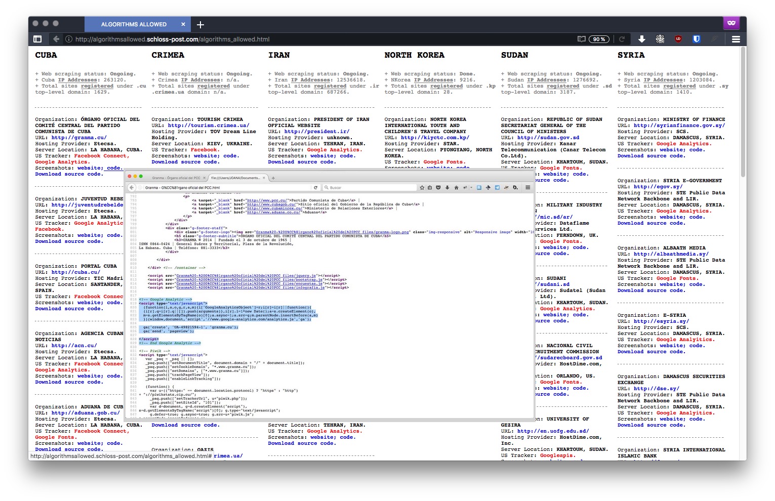Select the Granma - Órgano oficial tab
This screenshot has height=501, width=775.
(176, 178)
